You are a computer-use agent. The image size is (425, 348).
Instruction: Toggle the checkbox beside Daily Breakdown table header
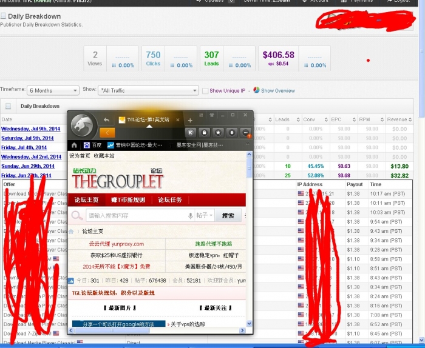pyautogui.click(x=8, y=106)
